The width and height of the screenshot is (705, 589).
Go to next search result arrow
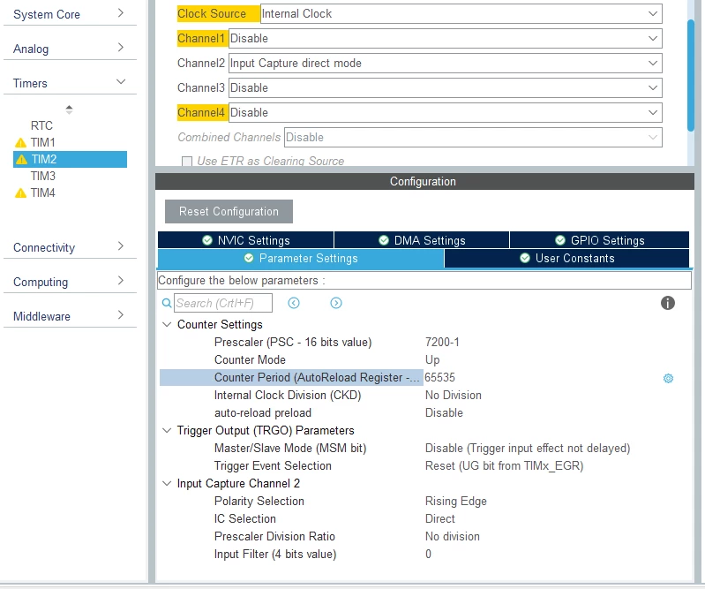click(336, 303)
